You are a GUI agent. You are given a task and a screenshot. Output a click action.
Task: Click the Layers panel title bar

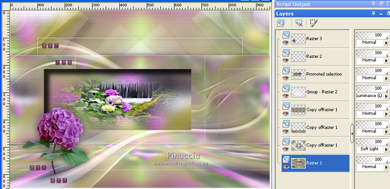click(x=332, y=14)
